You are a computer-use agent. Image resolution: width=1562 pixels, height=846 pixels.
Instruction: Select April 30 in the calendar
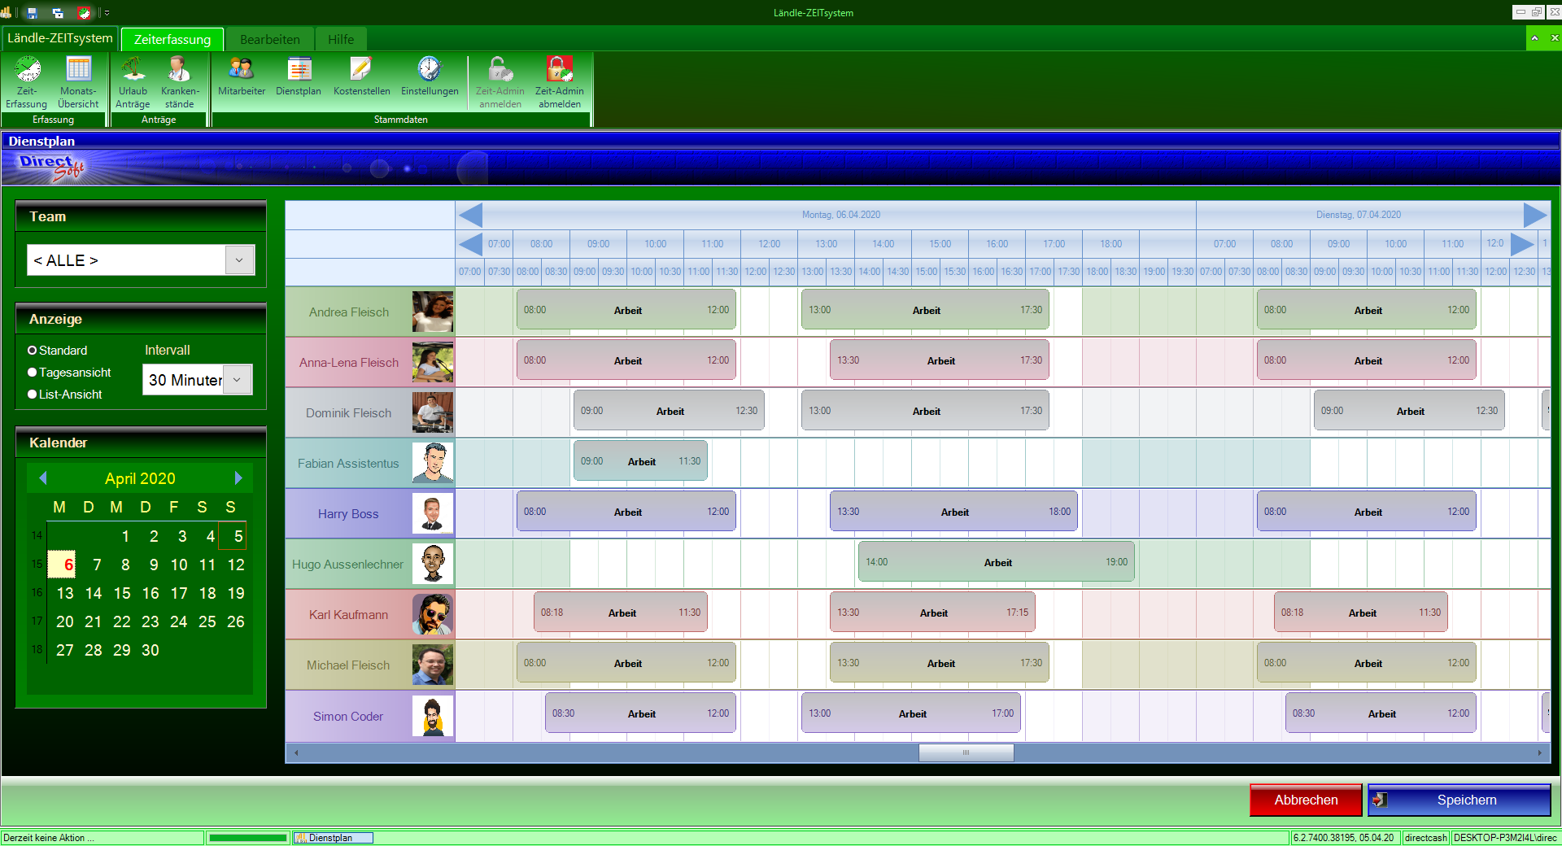150,650
